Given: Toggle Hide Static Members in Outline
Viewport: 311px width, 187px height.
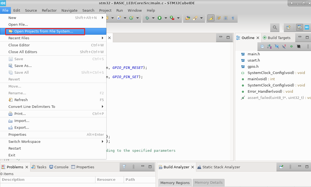Looking at the screenshot, I should click(284, 46).
